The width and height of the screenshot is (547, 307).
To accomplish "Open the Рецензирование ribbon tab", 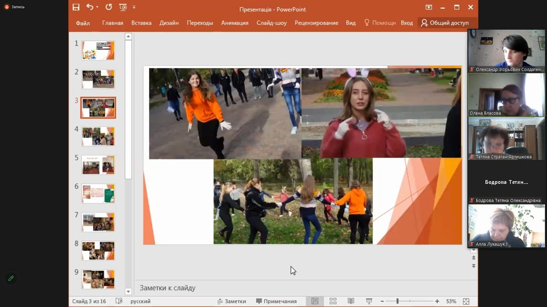I will pyautogui.click(x=317, y=23).
